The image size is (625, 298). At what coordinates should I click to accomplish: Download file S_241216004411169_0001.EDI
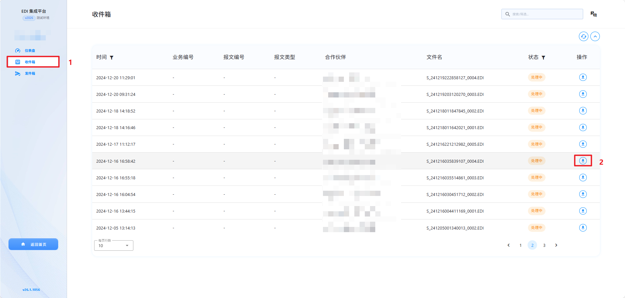(583, 211)
